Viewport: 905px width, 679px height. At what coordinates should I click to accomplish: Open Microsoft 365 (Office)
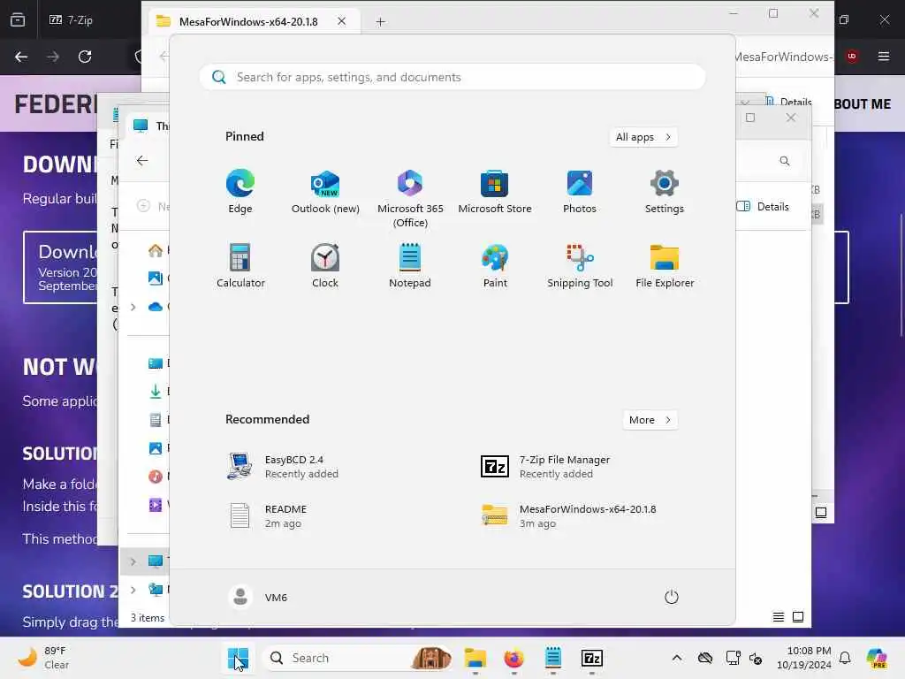click(x=410, y=199)
